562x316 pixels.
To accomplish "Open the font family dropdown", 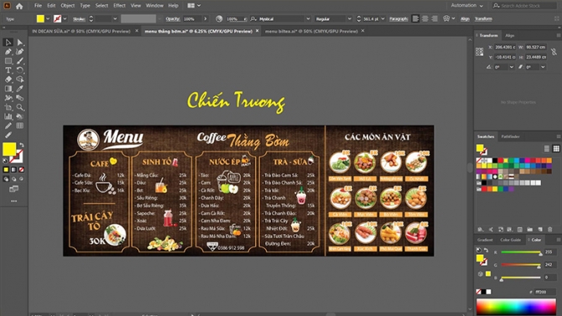I will tap(308, 18).
